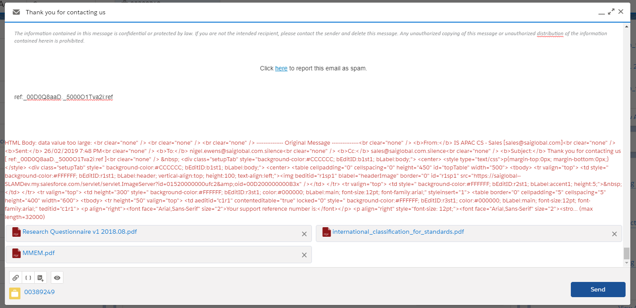The height and width of the screenshot is (308, 636).
Task: Preview email with the eye icon
Action: pos(57,278)
